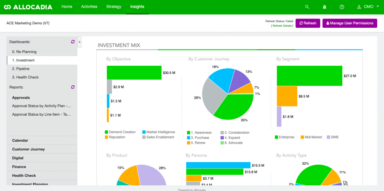Open the Refresh Details link

(282, 26)
